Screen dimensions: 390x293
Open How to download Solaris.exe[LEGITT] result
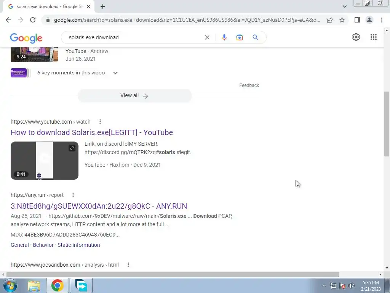click(x=92, y=132)
